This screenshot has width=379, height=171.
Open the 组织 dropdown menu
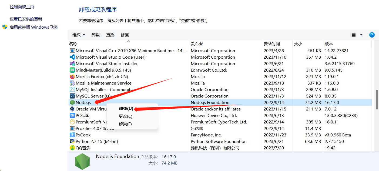[x=79, y=35]
